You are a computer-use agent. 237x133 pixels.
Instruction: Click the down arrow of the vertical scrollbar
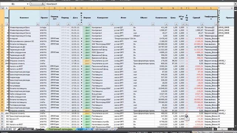click(236, 126)
